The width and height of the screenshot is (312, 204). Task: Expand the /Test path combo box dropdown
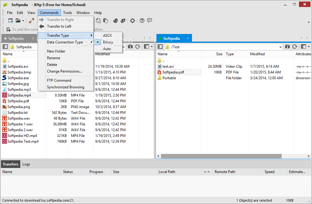point(280,47)
